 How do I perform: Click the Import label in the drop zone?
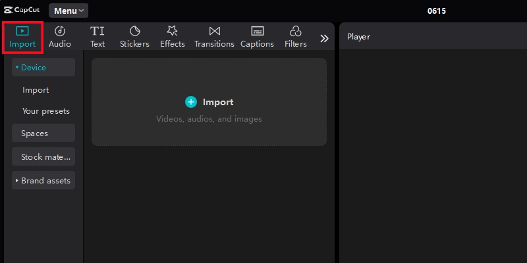coord(218,103)
